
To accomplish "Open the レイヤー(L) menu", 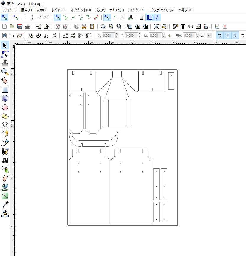I will [x=59, y=10].
